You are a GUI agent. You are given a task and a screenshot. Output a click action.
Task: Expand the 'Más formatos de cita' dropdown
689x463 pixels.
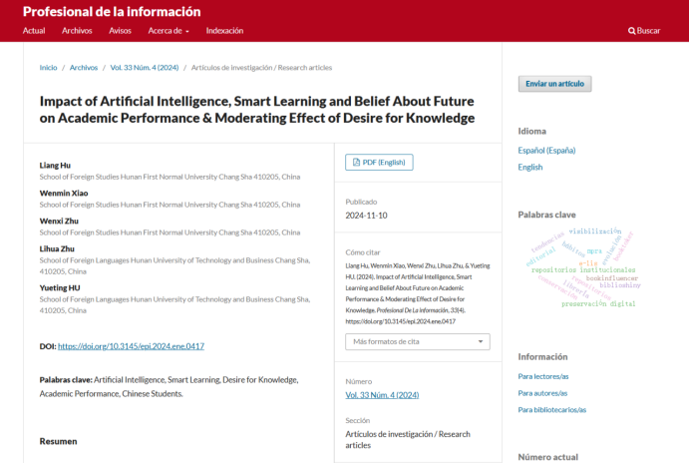pos(417,341)
